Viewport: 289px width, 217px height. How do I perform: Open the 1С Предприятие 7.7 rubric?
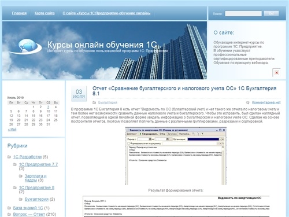38,164
